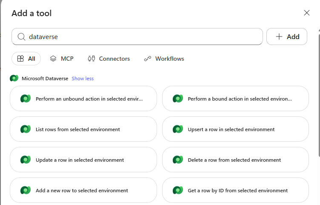The width and height of the screenshot is (320, 205).
Task: Choose List rows from selected environment
Action: click(x=83, y=129)
